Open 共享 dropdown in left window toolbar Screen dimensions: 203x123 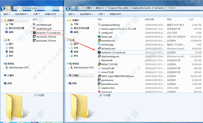[37, 14]
